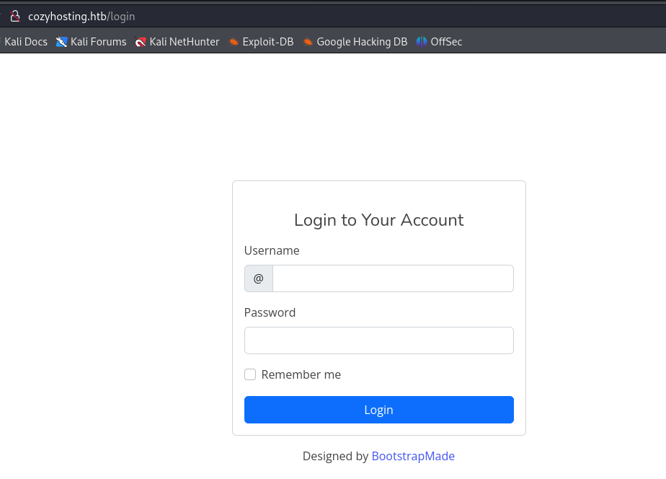Viewport: 666px width, 479px height.
Task: Click the Login to Your Account heading
Action: [x=378, y=220]
